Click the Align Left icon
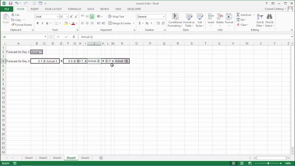295x166 pixels. point(83,23)
